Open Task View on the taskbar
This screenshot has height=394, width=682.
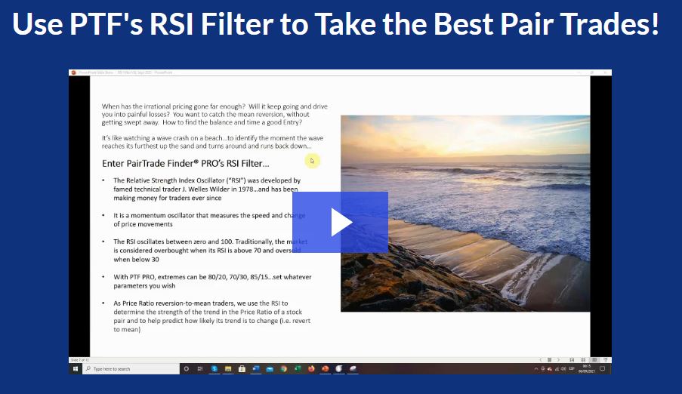click(200, 368)
